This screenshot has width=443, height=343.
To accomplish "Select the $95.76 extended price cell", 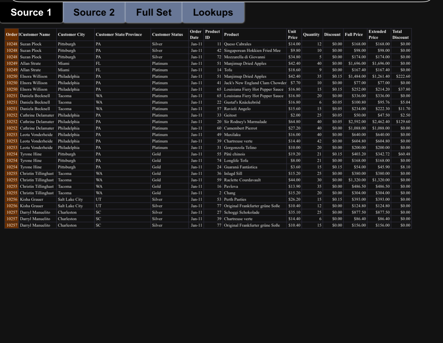I will click(379, 102).
